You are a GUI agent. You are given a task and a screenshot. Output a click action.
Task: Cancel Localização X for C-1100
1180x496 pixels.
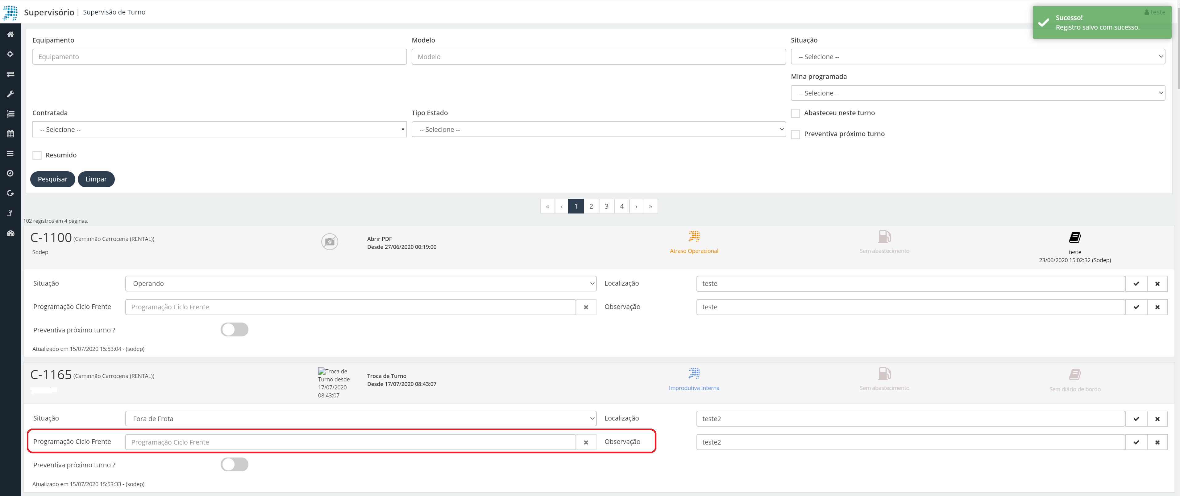pos(1157,283)
